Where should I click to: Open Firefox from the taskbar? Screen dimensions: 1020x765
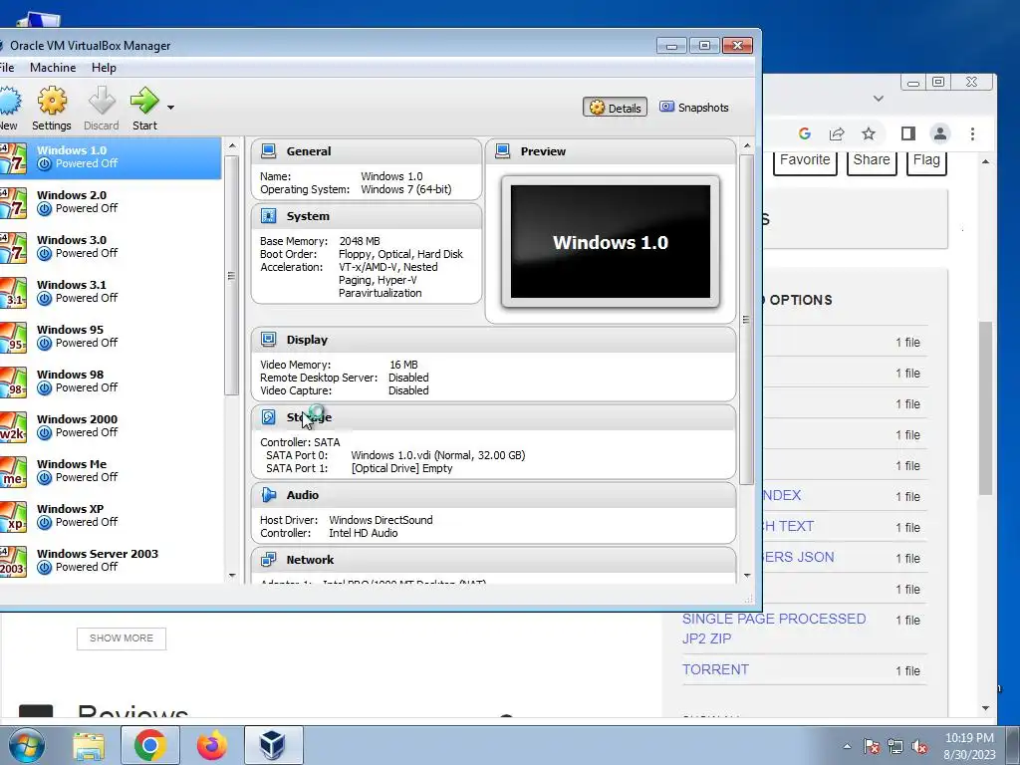pyautogui.click(x=212, y=746)
